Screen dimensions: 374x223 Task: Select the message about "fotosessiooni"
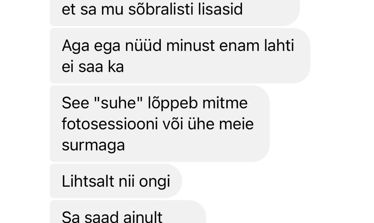pyautogui.click(x=160, y=124)
